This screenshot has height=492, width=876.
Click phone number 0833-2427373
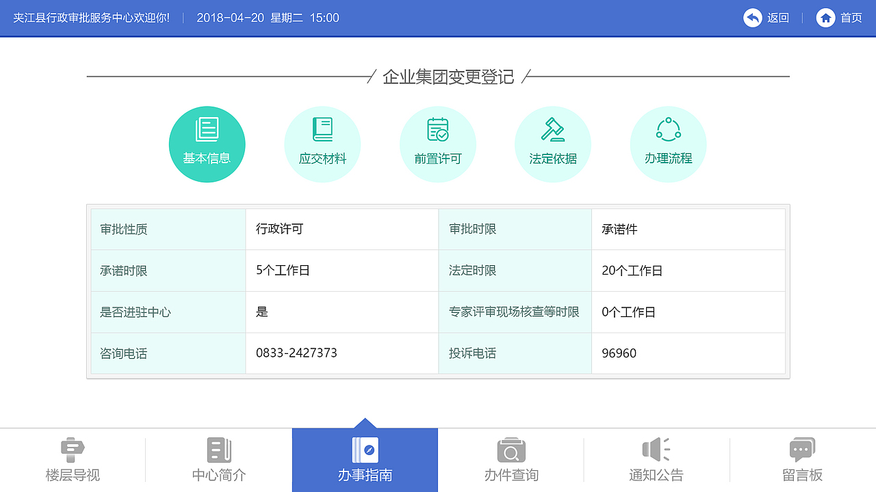[296, 353]
